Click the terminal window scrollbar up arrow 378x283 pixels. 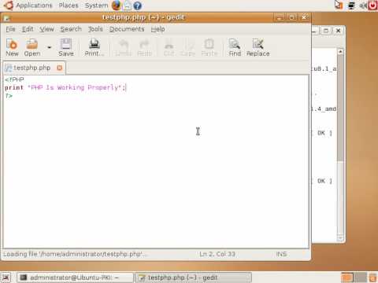[x=340, y=52]
